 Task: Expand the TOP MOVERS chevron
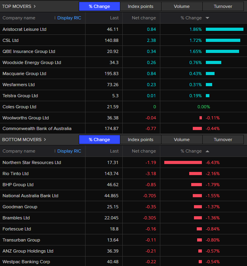35,6
